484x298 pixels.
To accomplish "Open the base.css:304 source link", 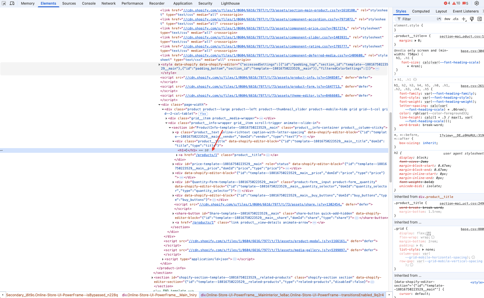I will tap(472, 51).
